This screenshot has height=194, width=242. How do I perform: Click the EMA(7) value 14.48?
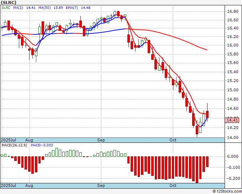[x=86, y=8]
